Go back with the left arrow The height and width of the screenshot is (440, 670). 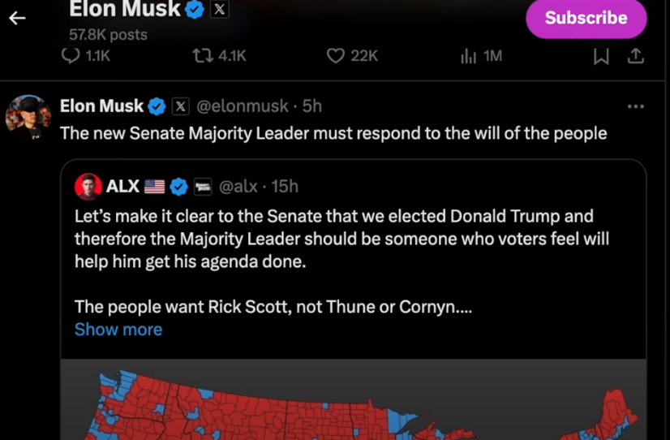pos(17,18)
